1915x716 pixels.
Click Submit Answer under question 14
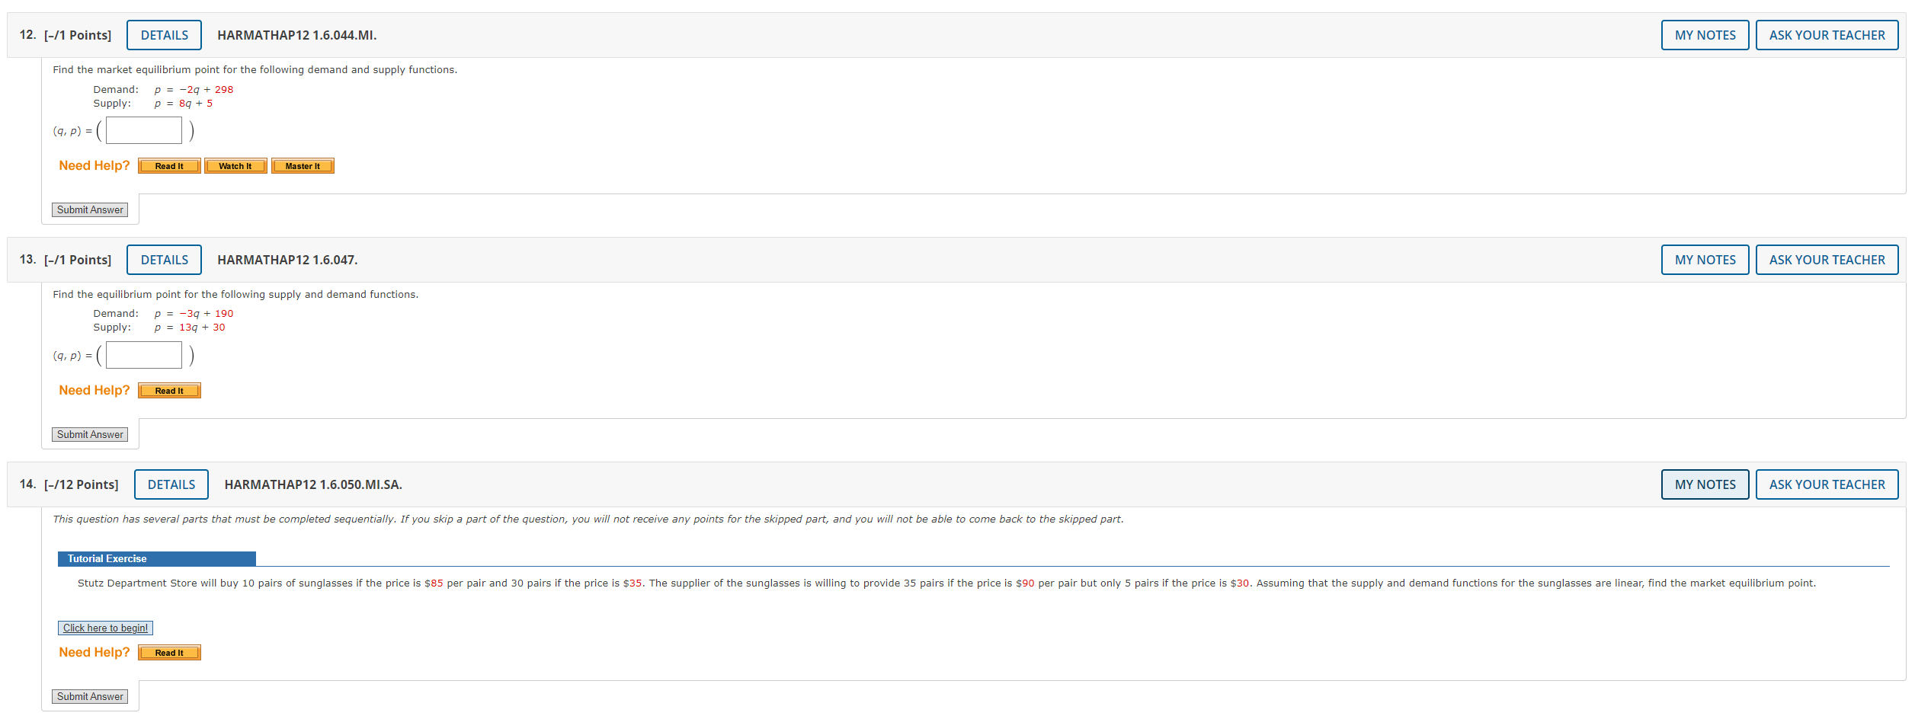point(90,696)
